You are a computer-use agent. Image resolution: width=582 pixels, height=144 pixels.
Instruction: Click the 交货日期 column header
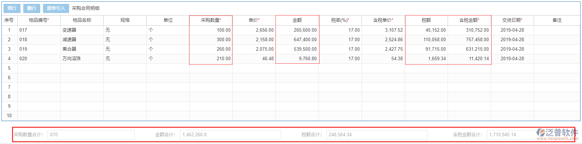pyautogui.click(x=512, y=20)
